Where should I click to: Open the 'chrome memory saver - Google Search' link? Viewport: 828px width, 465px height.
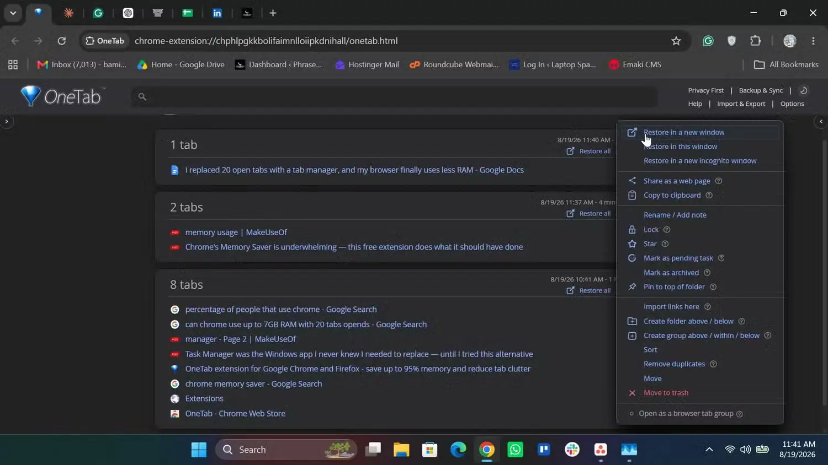pos(253,383)
